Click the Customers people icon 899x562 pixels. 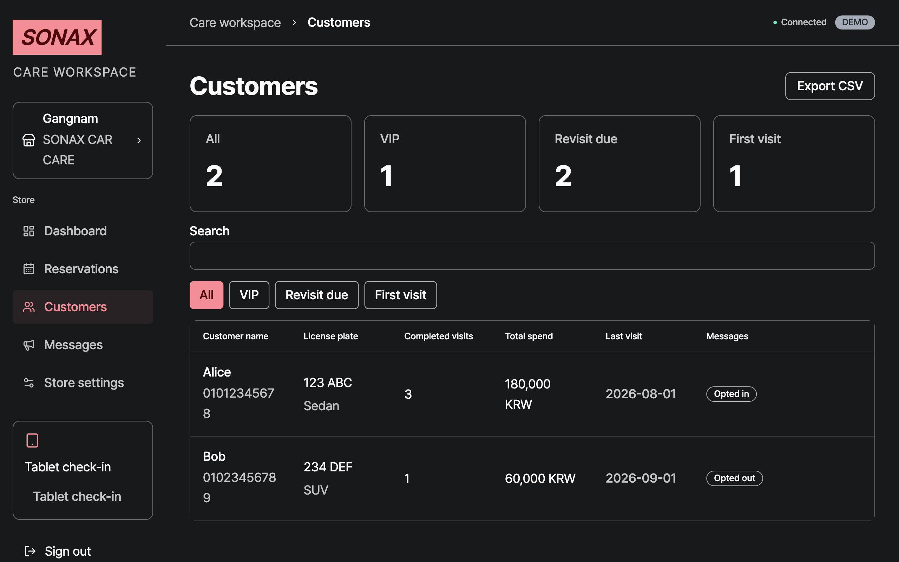(28, 307)
